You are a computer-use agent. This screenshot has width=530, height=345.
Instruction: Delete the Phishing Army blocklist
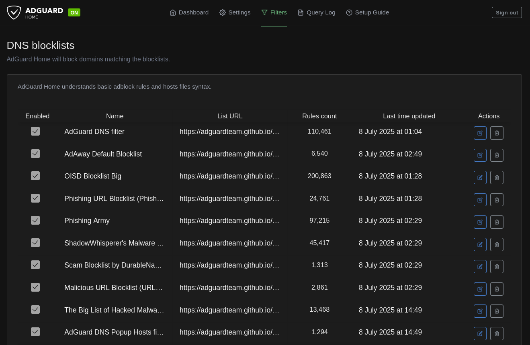coord(497,222)
